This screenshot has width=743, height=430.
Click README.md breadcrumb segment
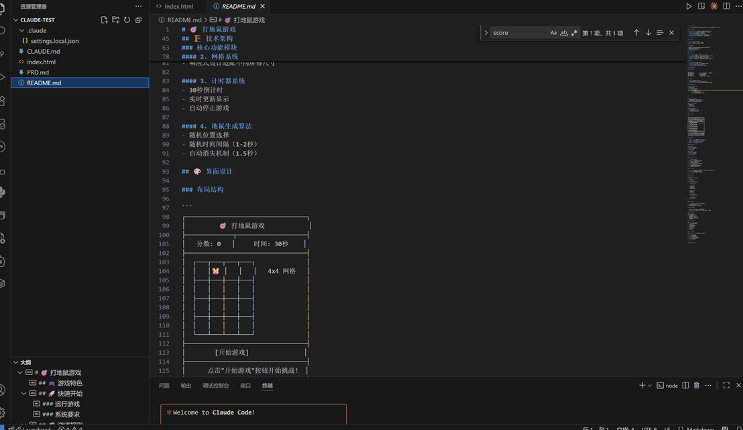(x=180, y=20)
